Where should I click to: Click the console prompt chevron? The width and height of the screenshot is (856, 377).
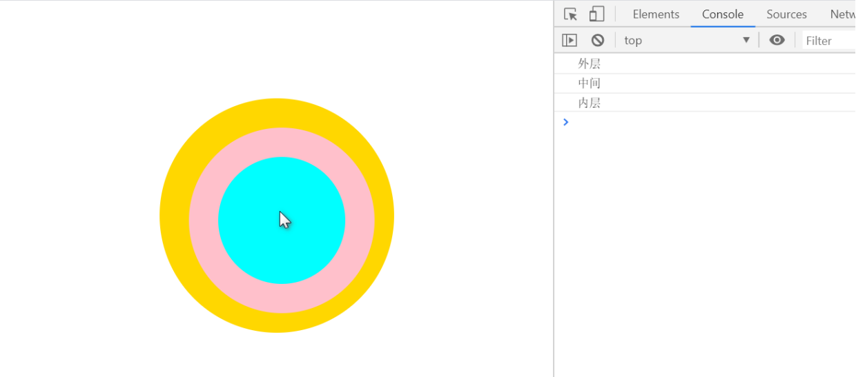566,122
